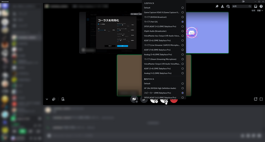Image resolution: width=265 pixels, height=142 pixels.
Task: Expand camera options arrow beside the camera button
Action: pos(136,102)
